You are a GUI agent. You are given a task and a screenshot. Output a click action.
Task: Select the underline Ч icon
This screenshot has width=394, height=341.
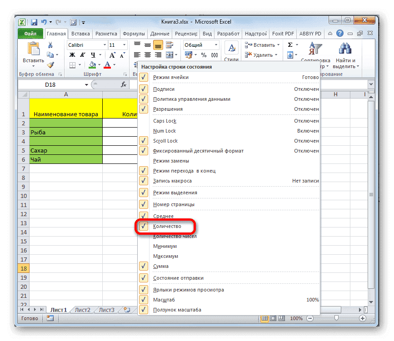pos(92,54)
